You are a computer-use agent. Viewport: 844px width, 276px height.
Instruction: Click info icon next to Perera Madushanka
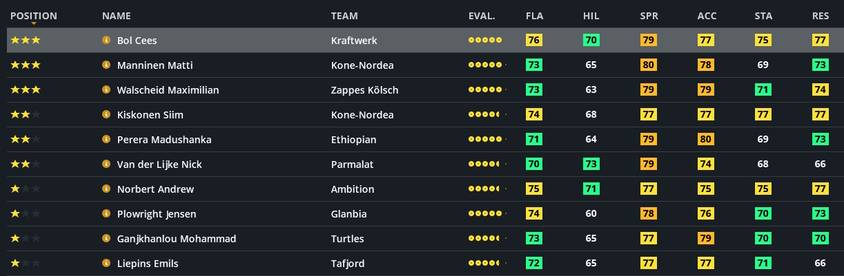(106, 140)
